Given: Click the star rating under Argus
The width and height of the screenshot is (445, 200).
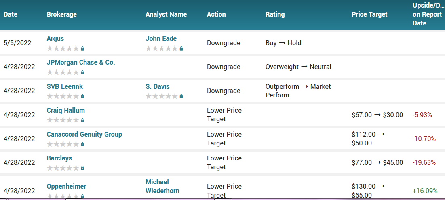Looking at the screenshot, I should [63, 48].
